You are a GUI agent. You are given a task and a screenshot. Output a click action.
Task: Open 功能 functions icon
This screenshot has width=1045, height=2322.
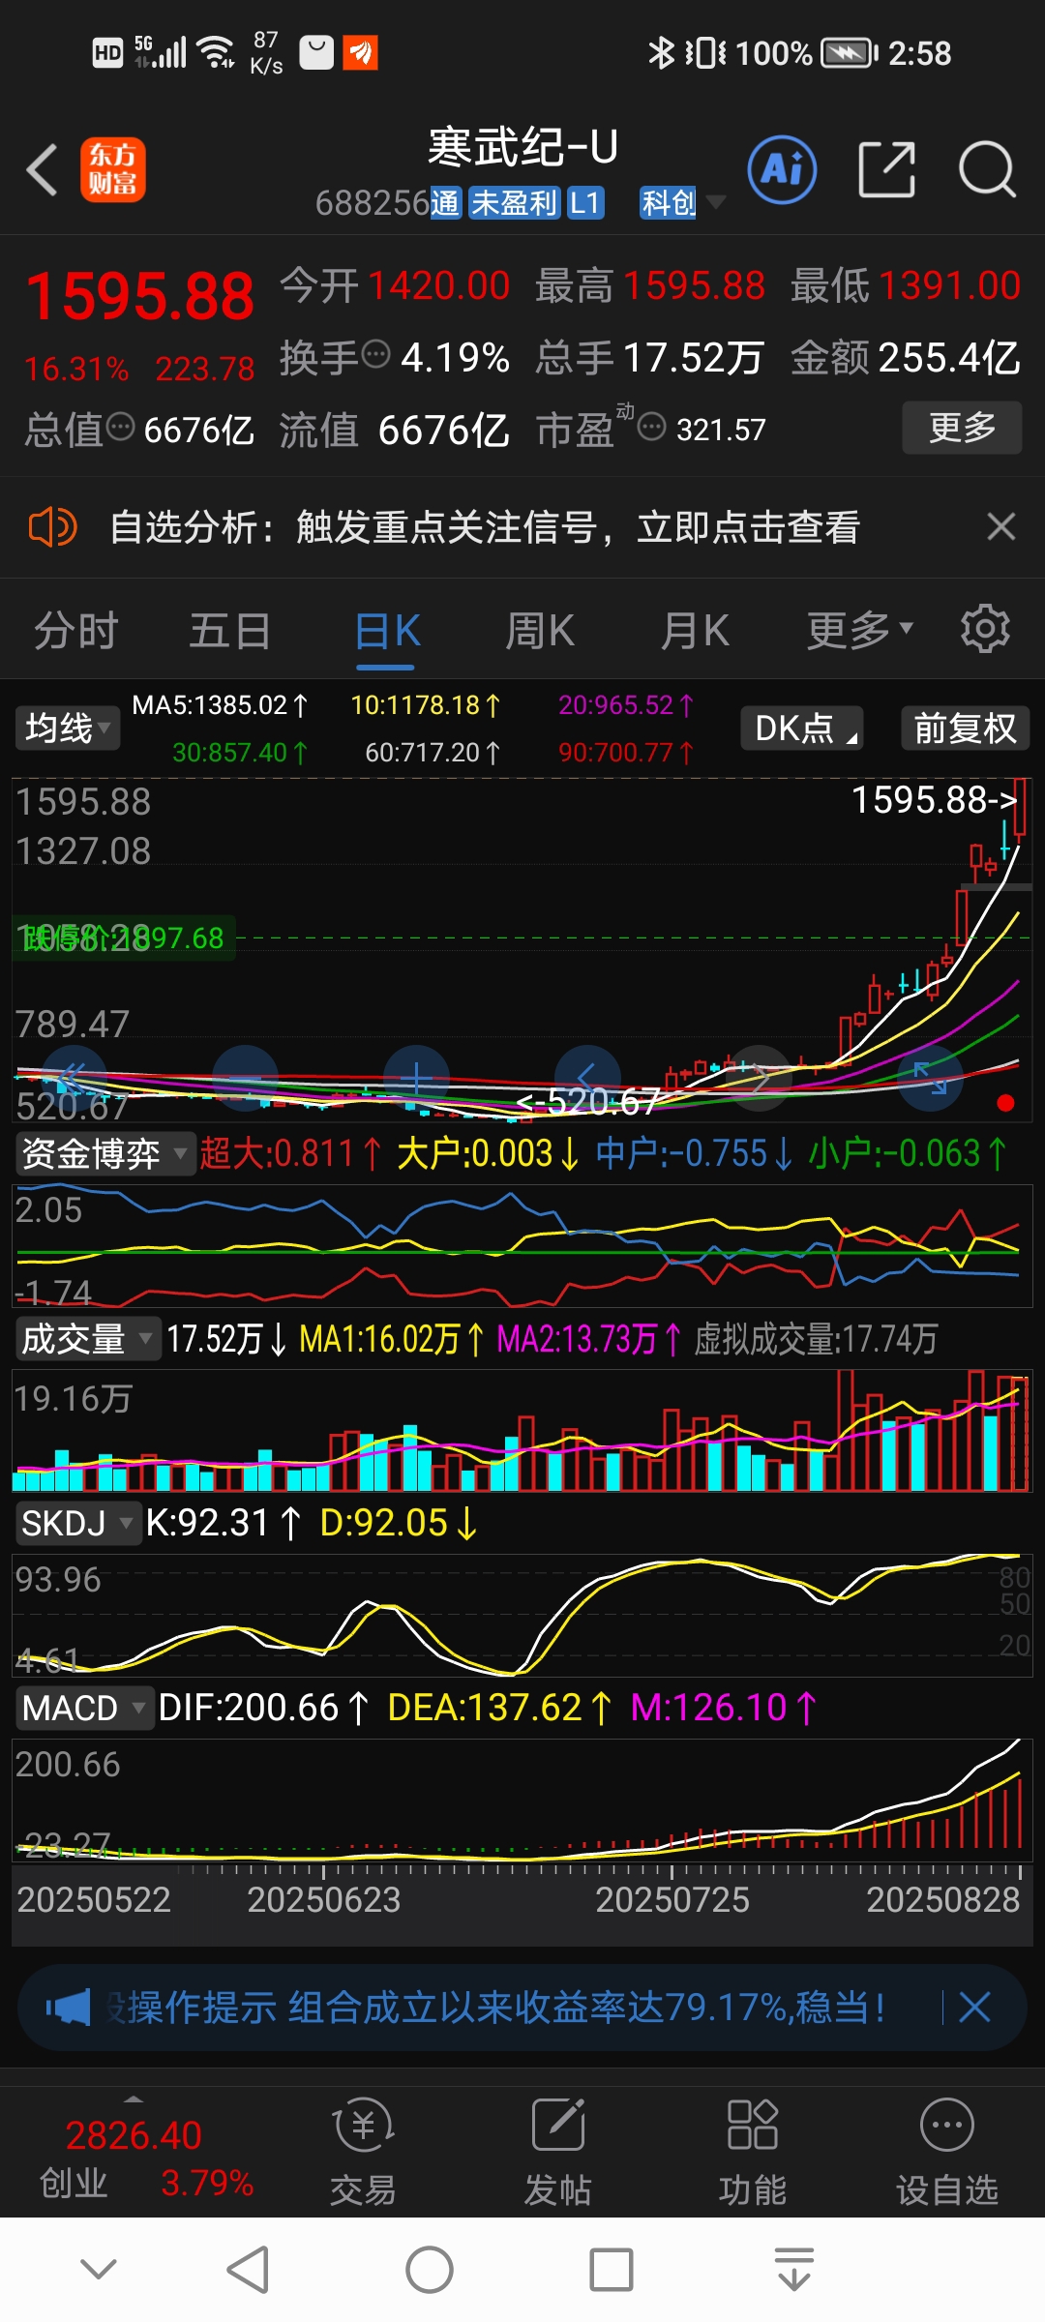753,2152
